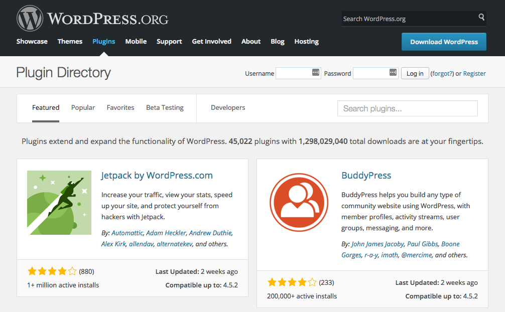The image size is (505, 312).
Task: Click the (880) rating count
Action: [87, 271]
